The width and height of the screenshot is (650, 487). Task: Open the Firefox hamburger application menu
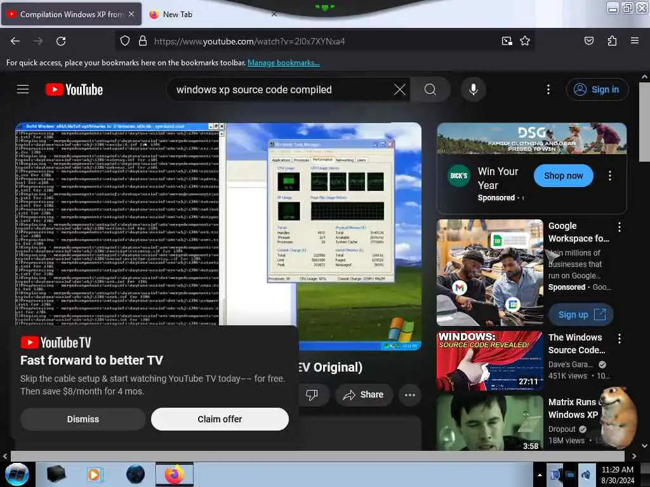634,41
